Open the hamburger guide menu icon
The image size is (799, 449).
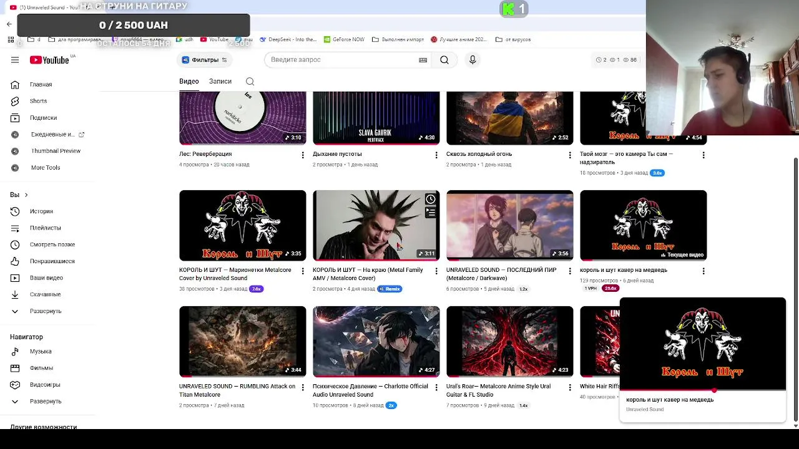pyautogui.click(x=15, y=60)
